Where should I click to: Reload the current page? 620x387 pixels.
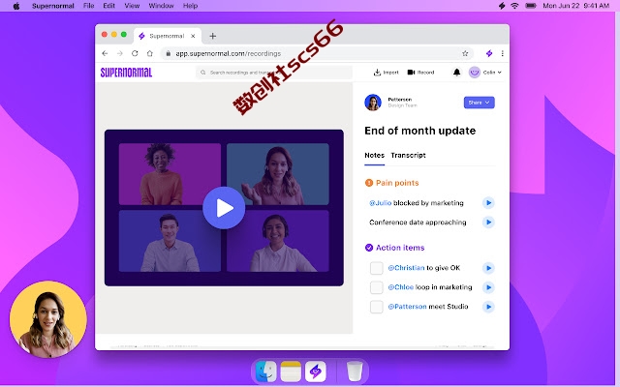pyautogui.click(x=135, y=53)
